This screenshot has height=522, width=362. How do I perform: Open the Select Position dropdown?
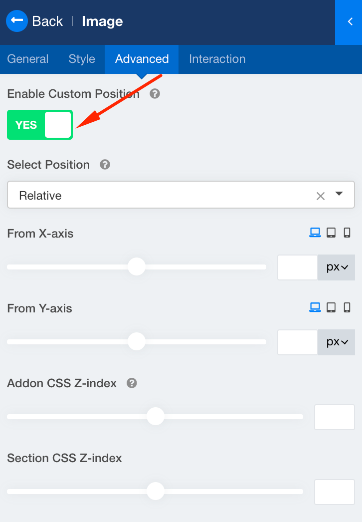click(340, 194)
